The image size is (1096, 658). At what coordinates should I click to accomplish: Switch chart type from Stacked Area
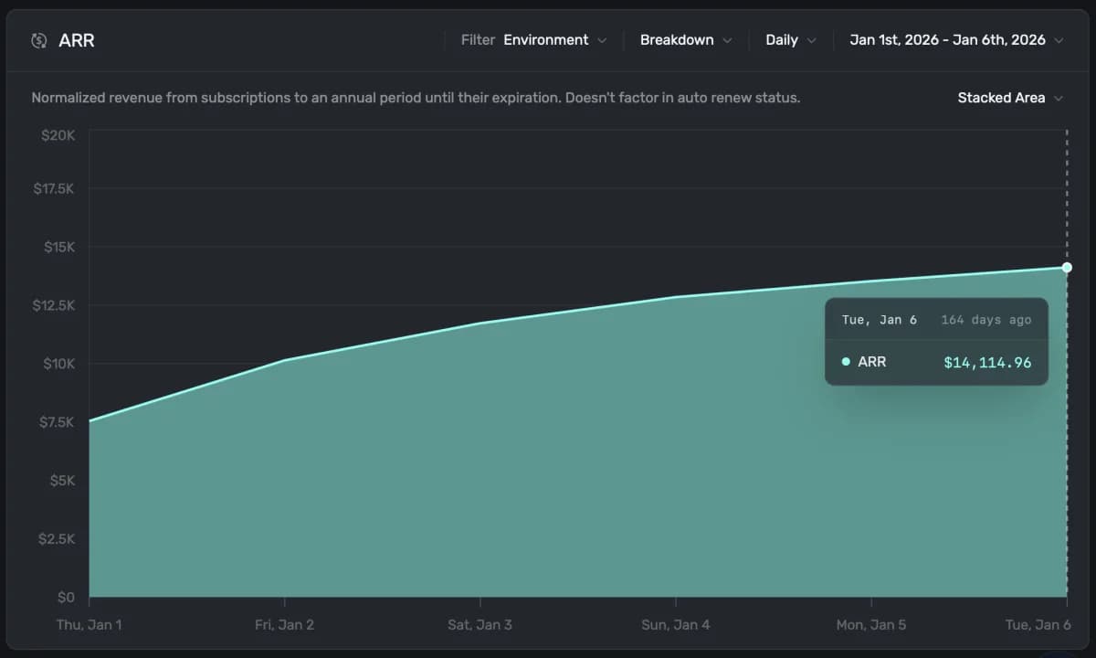pos(1010,98)
